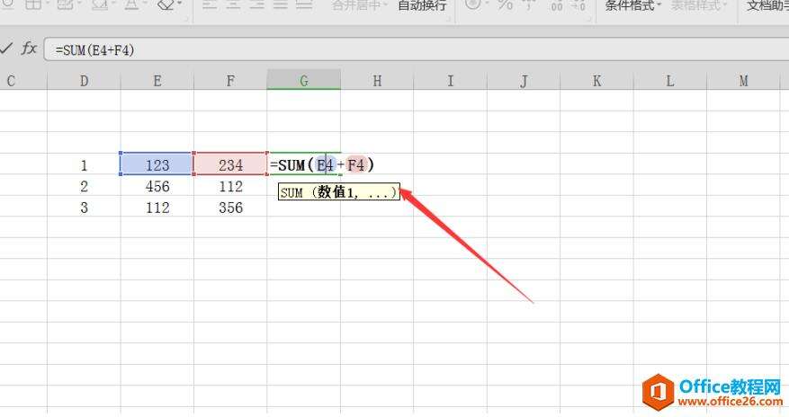Select column F header
The width and height of the screenshot is (789, 417).
click(230, 80)
